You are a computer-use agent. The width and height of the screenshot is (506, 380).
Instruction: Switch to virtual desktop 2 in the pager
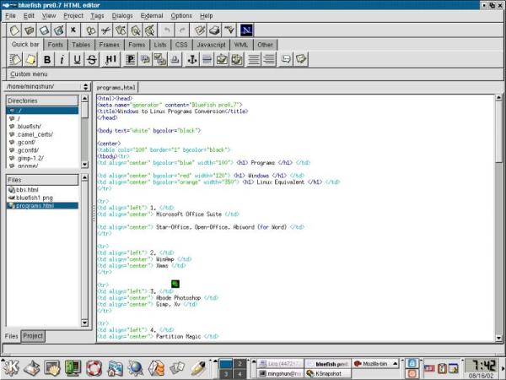(240, 364)
